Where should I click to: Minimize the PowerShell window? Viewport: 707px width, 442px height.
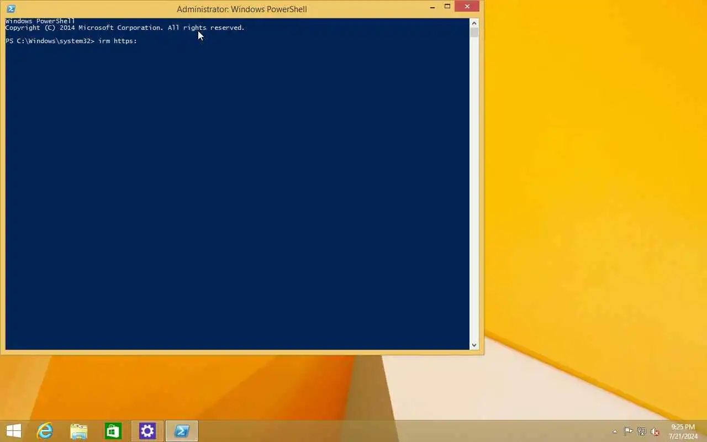(432, 7)
